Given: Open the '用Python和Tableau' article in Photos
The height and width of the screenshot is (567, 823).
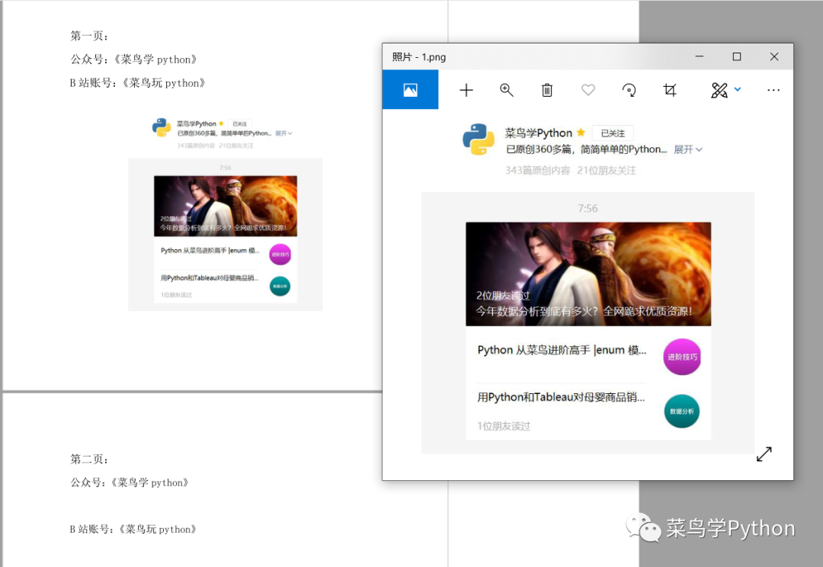Looking at the screenshot, I should point(561,397).
